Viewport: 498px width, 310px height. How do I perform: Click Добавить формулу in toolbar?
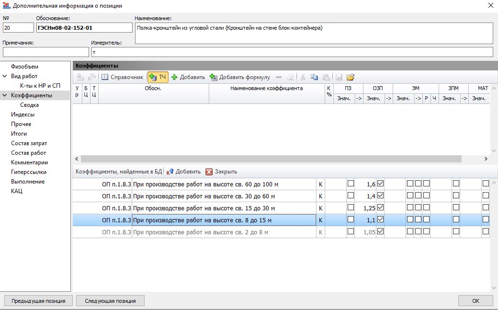point(240,77)
